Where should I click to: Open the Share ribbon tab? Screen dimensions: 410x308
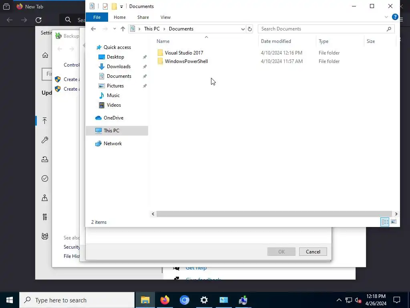(x=143, y=17)
